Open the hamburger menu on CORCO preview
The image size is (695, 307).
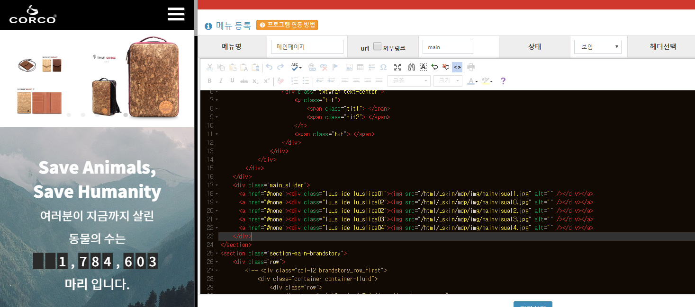click(176, 14)
